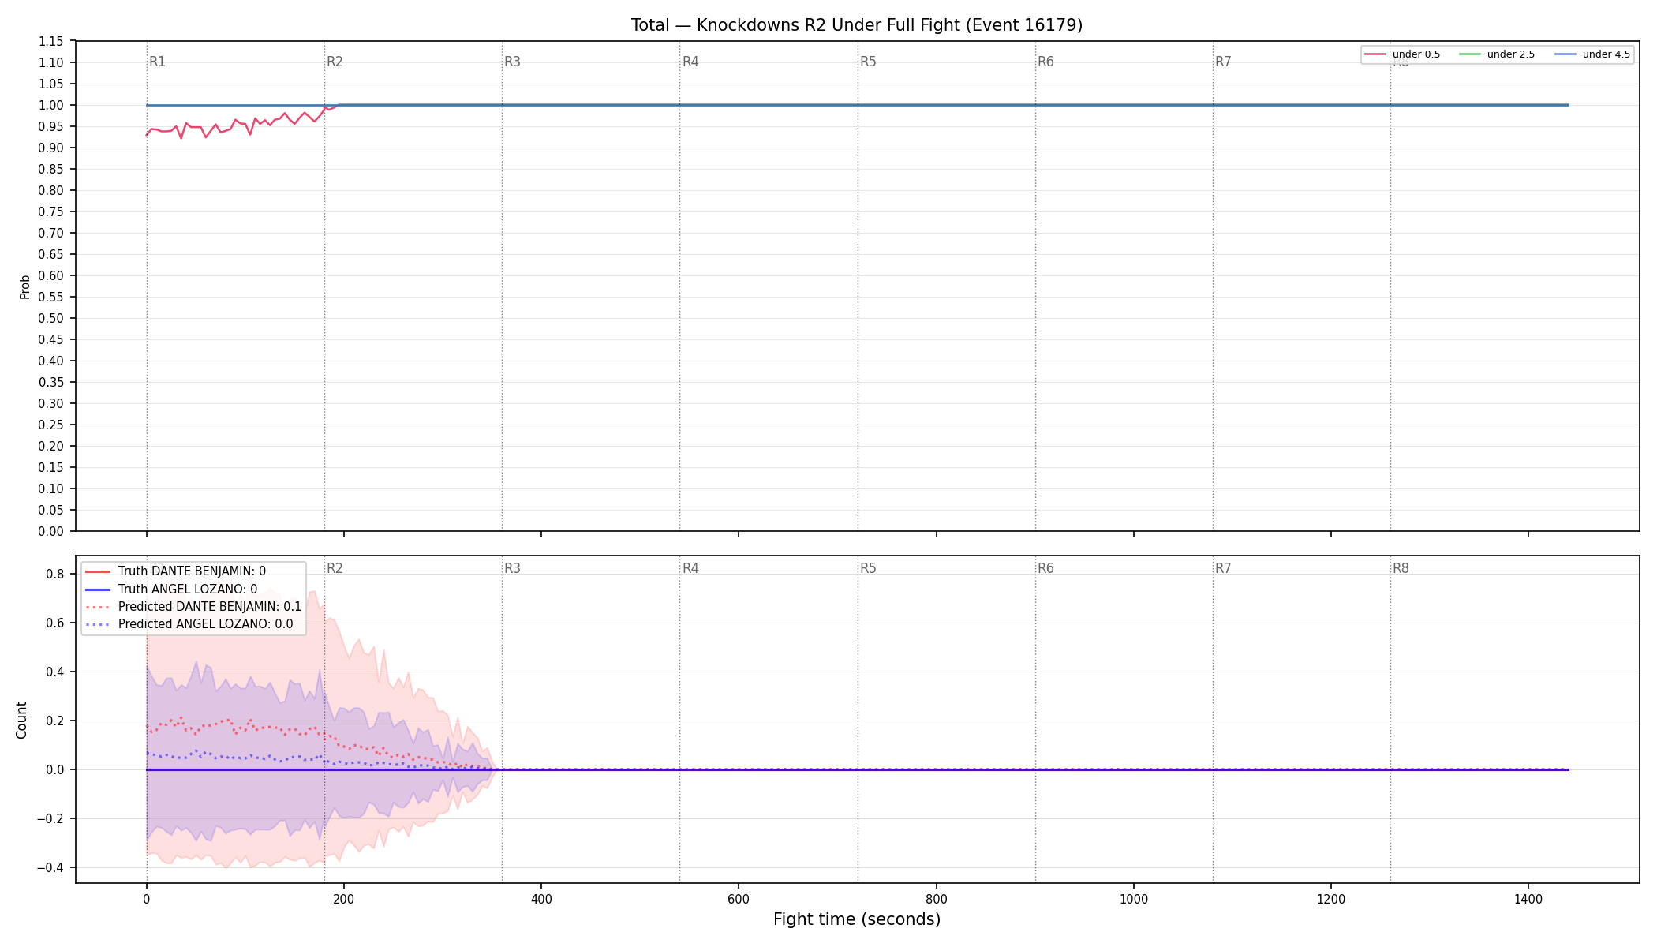The height and width of the screenshot is (947, 1657).
Task: Click the 1.15 tick on Prob axis
Action: tap(51, 42)
